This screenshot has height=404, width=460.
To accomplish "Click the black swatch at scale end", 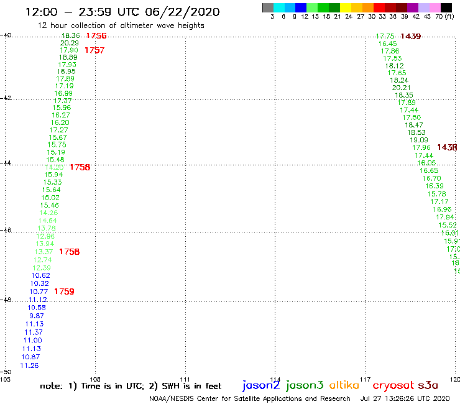I will click(446, 7).
